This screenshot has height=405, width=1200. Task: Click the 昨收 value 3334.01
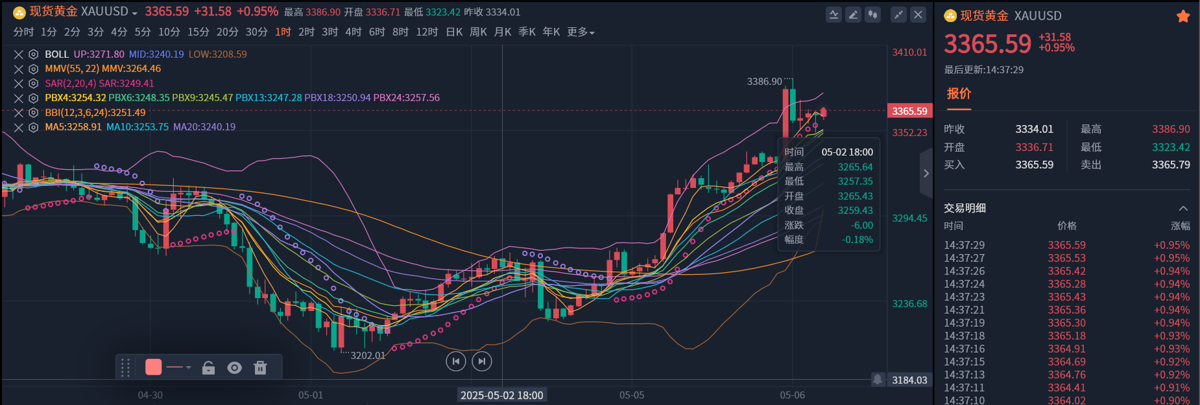tap(1034, 129)
